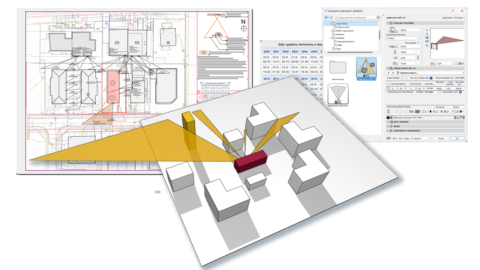The height and width of the screenshot is (270, 480).
Task: Click the numbered triangle icon 2 in graphic settings
Action: pos(397,111)
